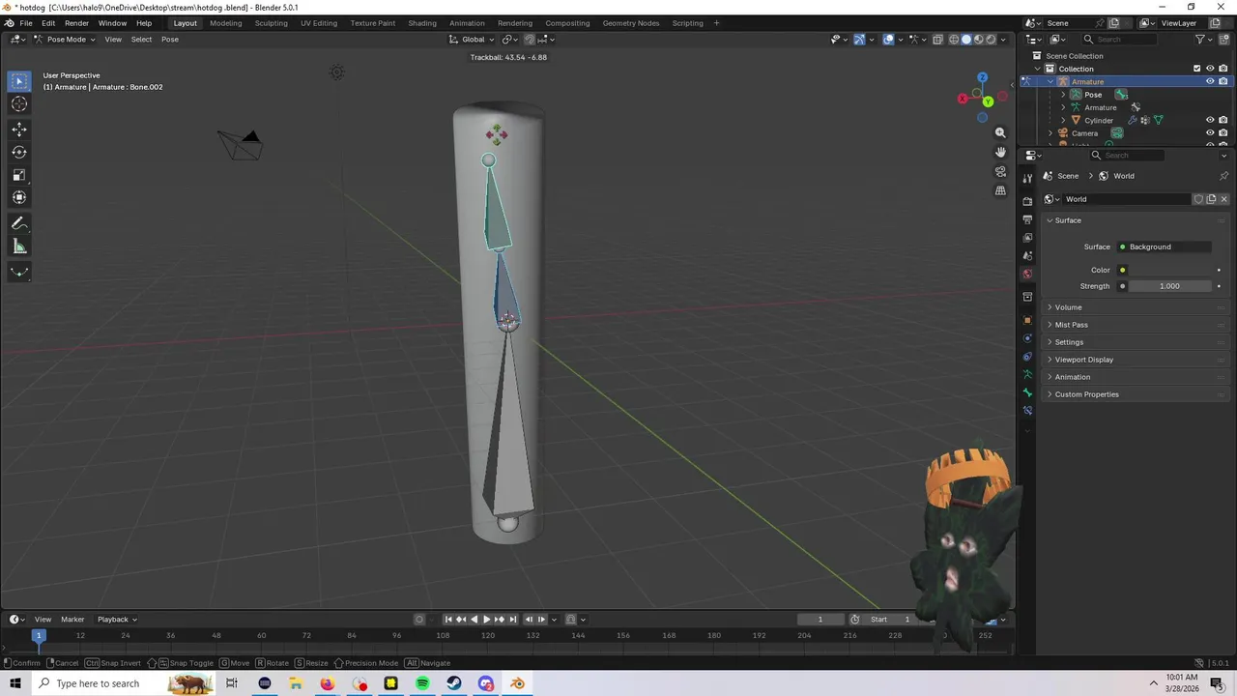Disable the Collection in renders
Screen dimensions: 1237x696
click(1223, 69)
